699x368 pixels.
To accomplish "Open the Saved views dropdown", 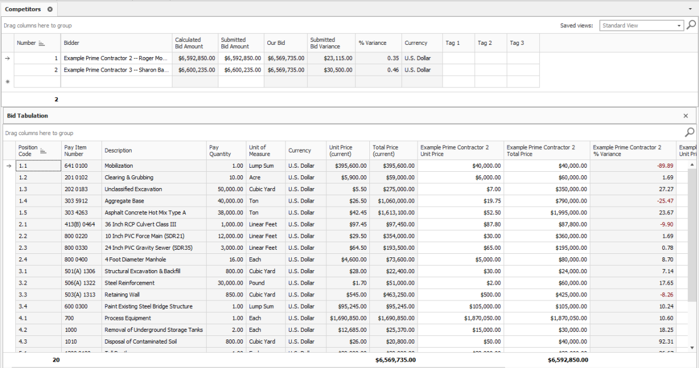I will click(x=679, y=26).
